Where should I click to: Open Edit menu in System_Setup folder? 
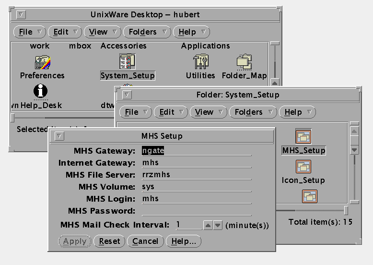click(171, 112)
